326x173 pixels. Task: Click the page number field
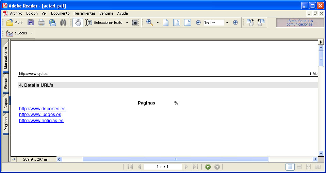tap(162, 167)
